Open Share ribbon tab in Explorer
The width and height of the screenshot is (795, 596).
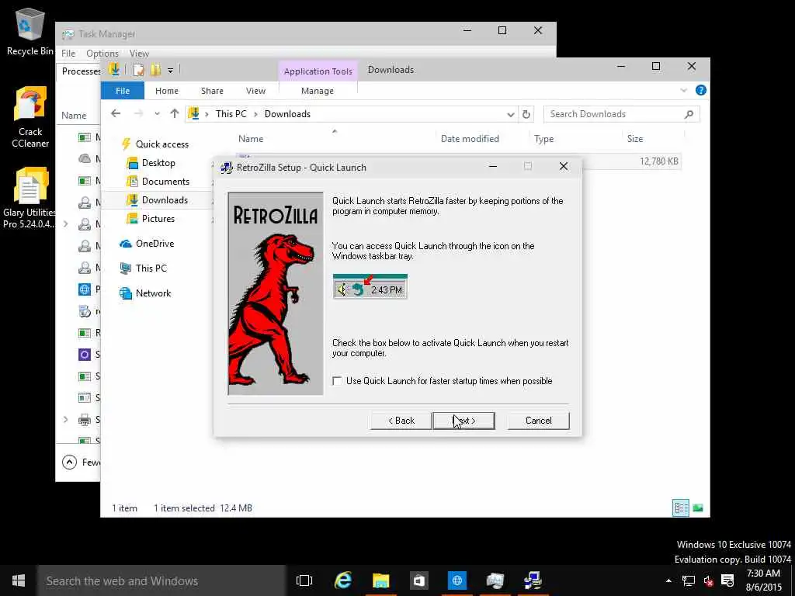(x=212, y=91)
